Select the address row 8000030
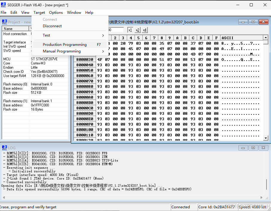Image resolution: width=271 pixels, height=211 pixels. pos(85,60)
